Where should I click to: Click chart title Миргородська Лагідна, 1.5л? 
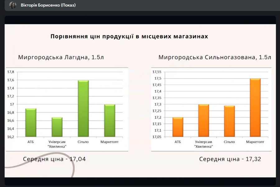pyautogui.click(x=61, y=57)
